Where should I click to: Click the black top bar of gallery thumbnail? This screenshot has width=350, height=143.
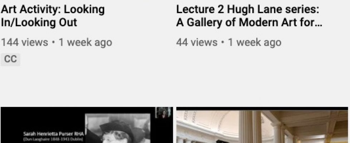(262, 109)
